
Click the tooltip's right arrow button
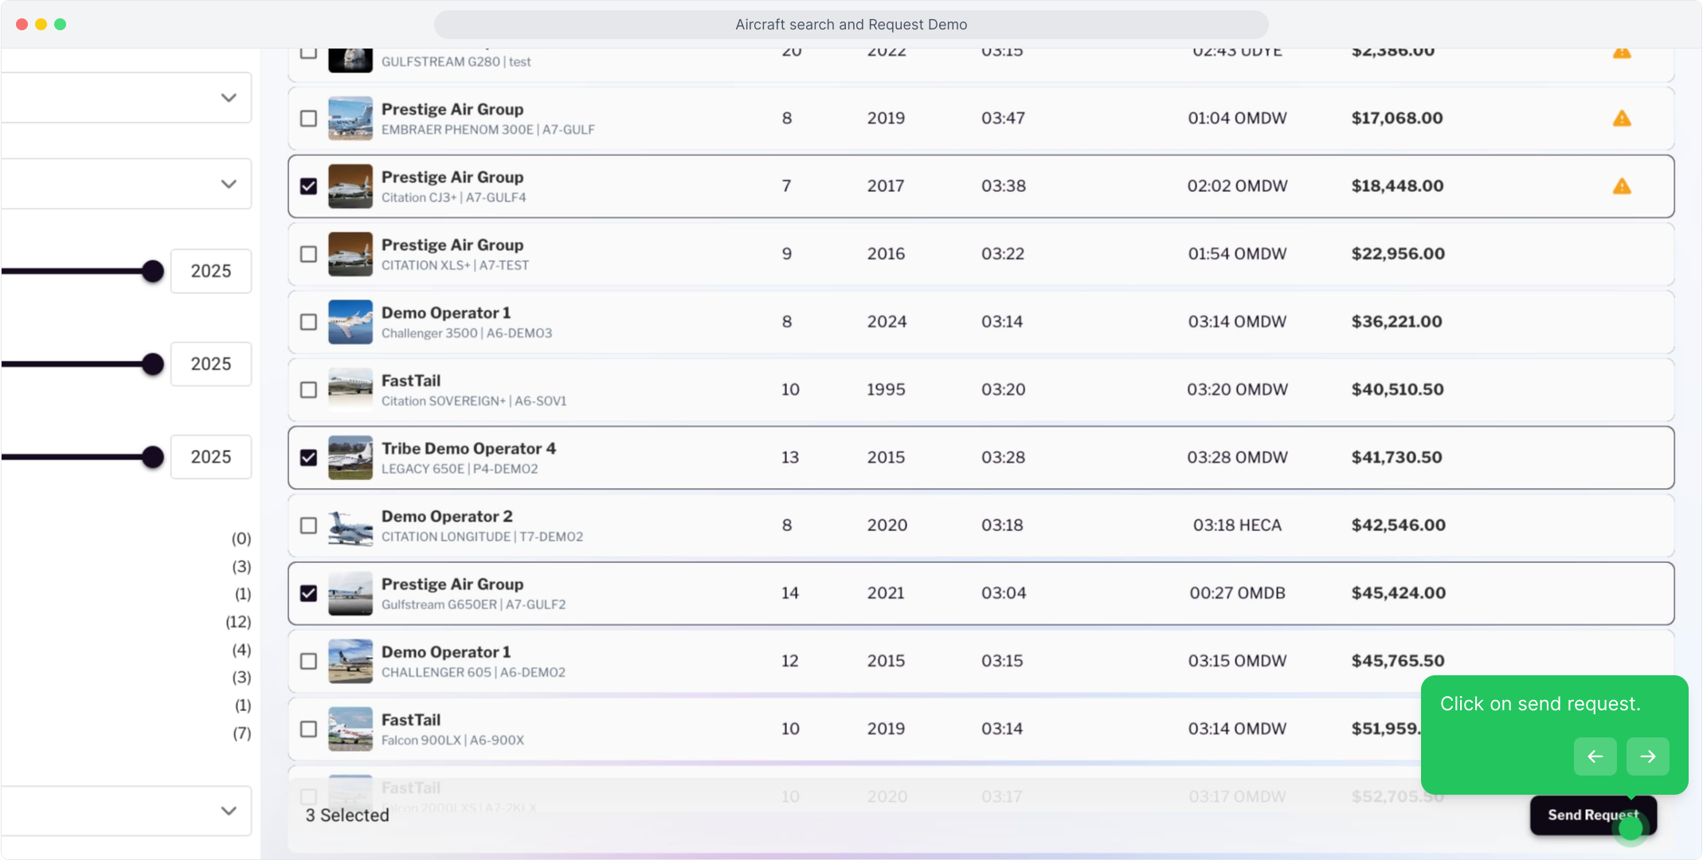click(x=1647, y=756)
